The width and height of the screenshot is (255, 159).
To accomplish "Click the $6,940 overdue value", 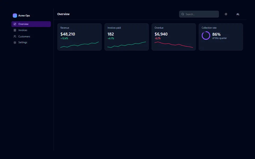I will pyautogui.click(x=161, y=34).
